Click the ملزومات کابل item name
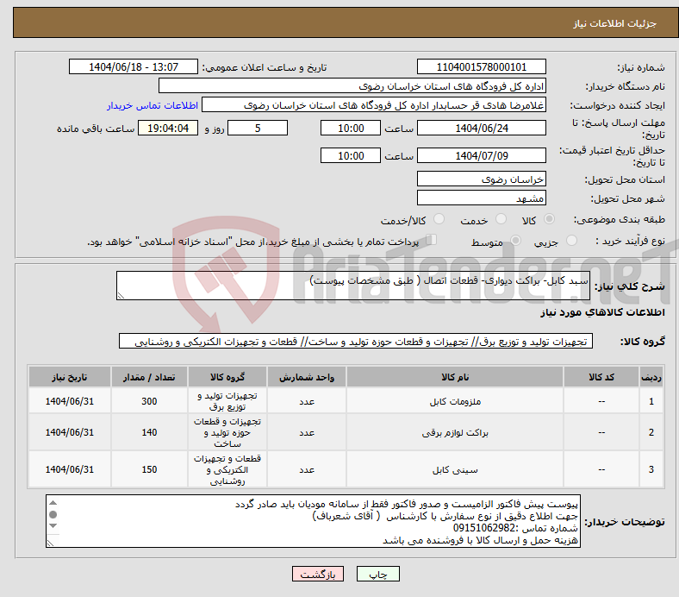The height and width of the screenshot is (597, 679). (455, 401)
